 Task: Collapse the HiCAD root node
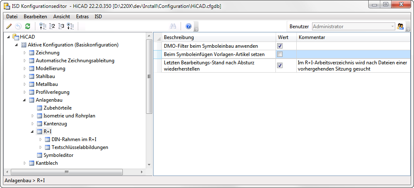click(9, 37)
